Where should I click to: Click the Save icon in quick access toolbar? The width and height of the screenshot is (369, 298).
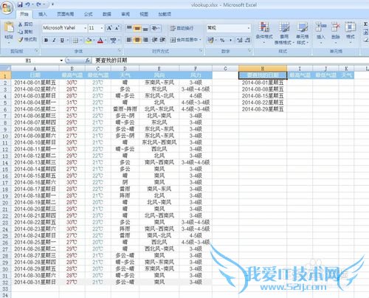pyautogui.click(x=20, y=4)
